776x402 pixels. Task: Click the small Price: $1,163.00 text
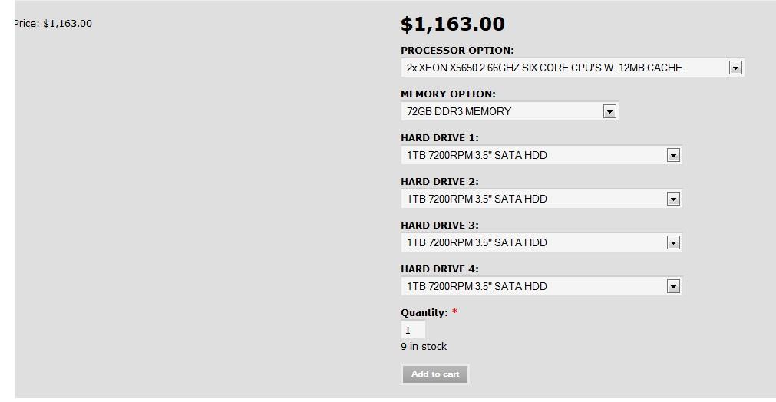point(53,24)
